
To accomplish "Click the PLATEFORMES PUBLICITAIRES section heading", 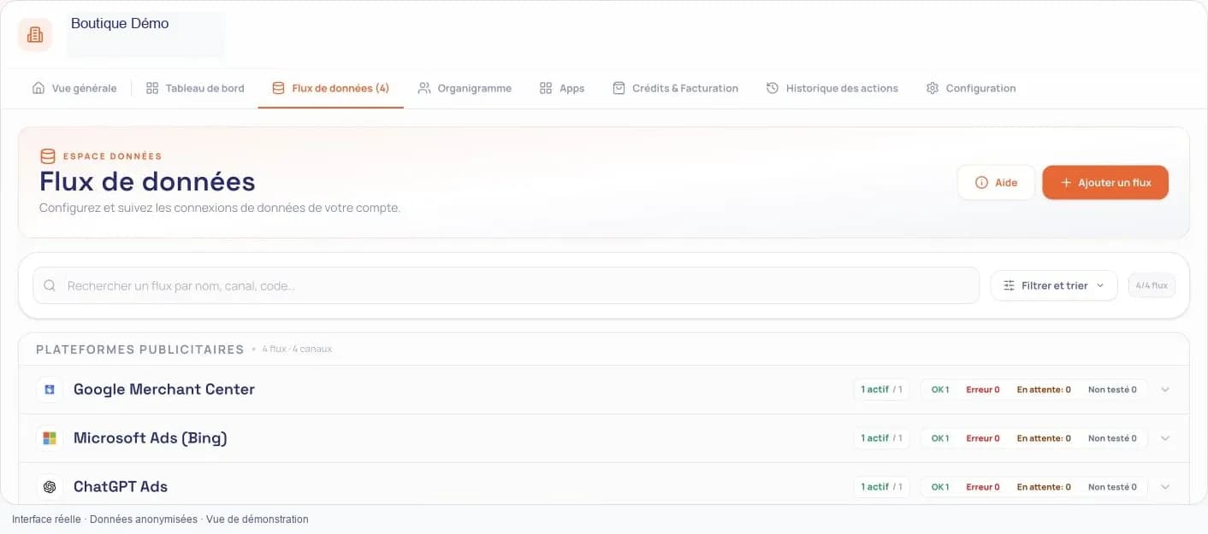I will coord(140,349).
